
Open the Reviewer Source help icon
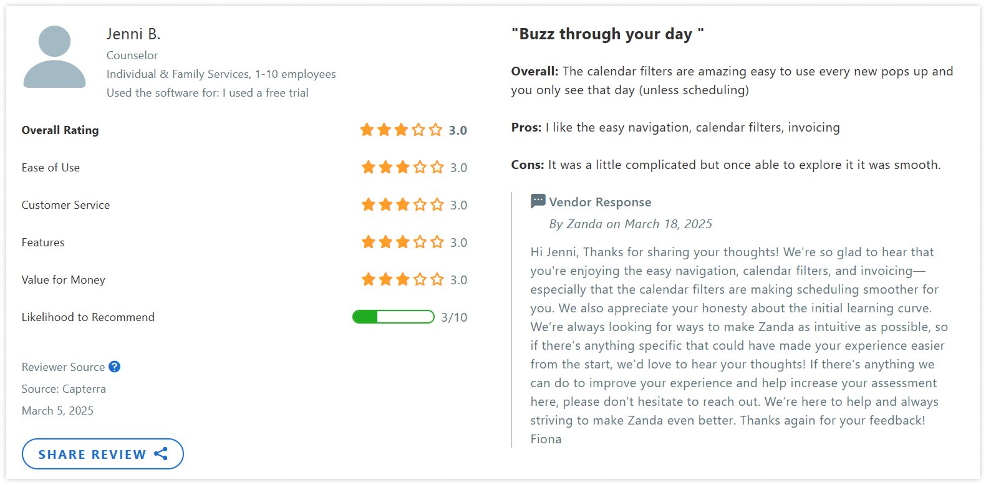click(x=114, y=367)
